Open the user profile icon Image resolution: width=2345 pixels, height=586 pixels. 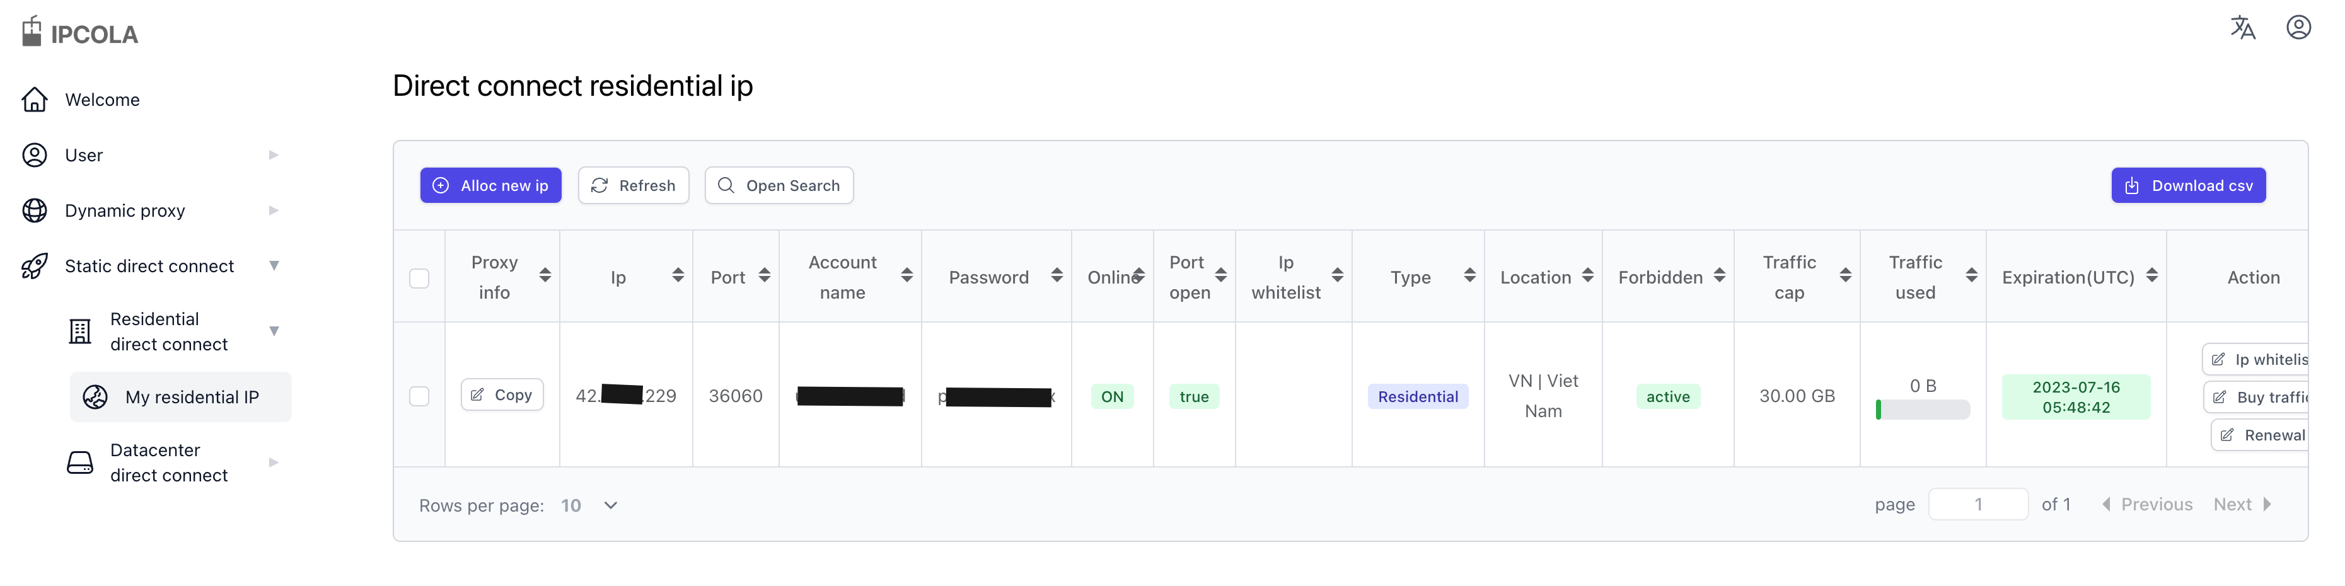(2298, 28)
